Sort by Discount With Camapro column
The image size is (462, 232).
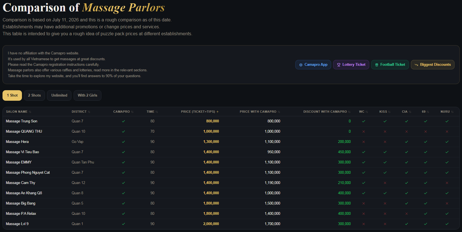pos(327,112)
